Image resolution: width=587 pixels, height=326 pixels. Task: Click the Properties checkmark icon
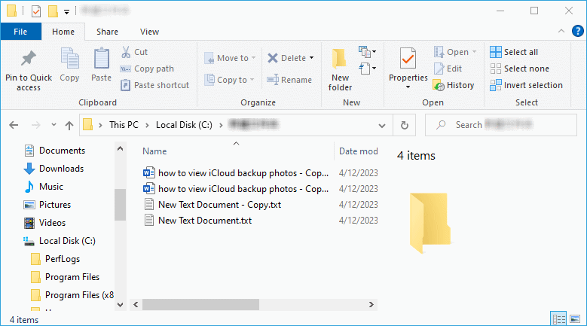(408, 58)
